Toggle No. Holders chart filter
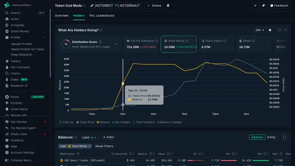 coord(121,122)
